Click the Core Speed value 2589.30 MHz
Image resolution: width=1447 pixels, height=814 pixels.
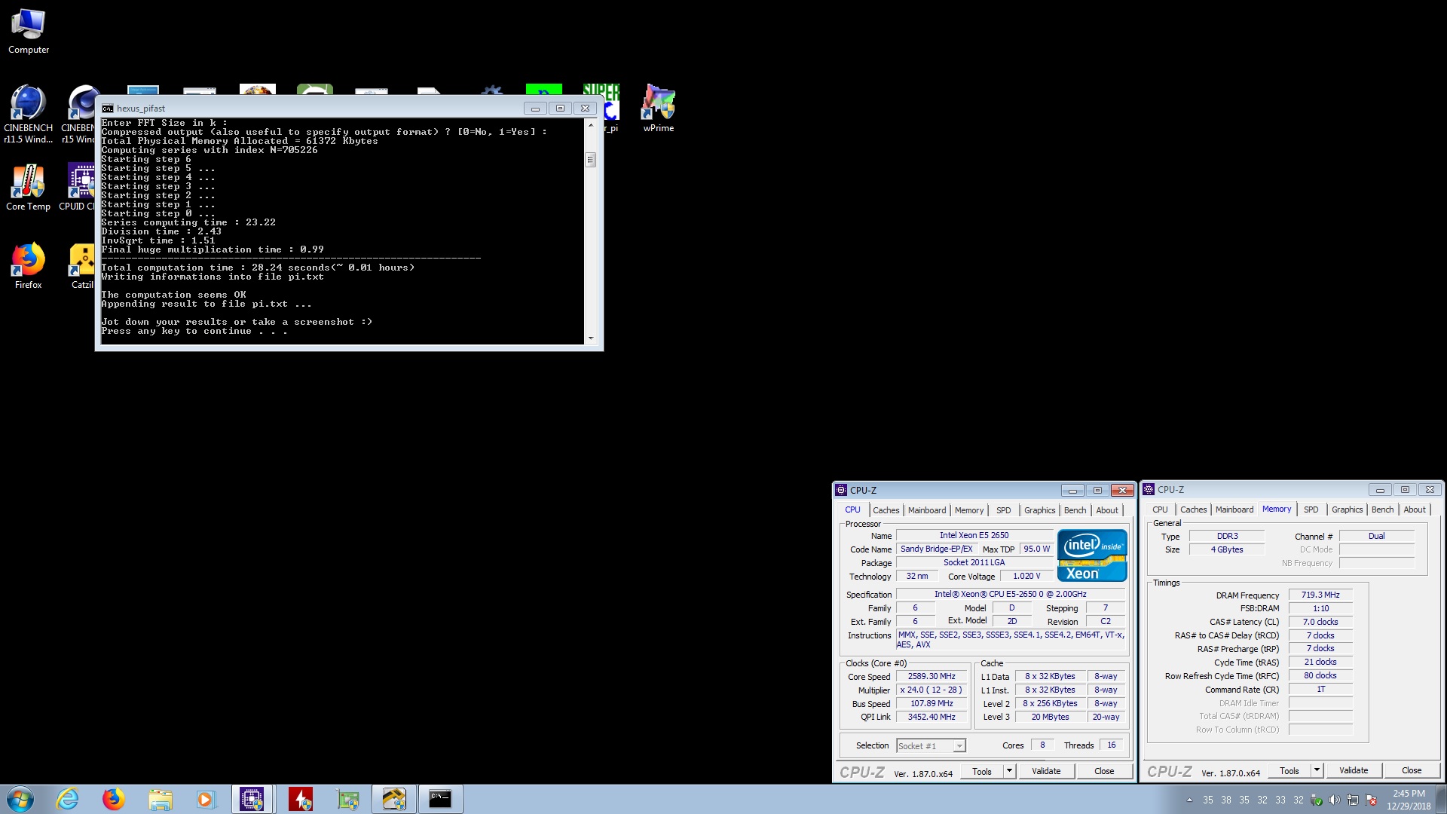(932, 677)
